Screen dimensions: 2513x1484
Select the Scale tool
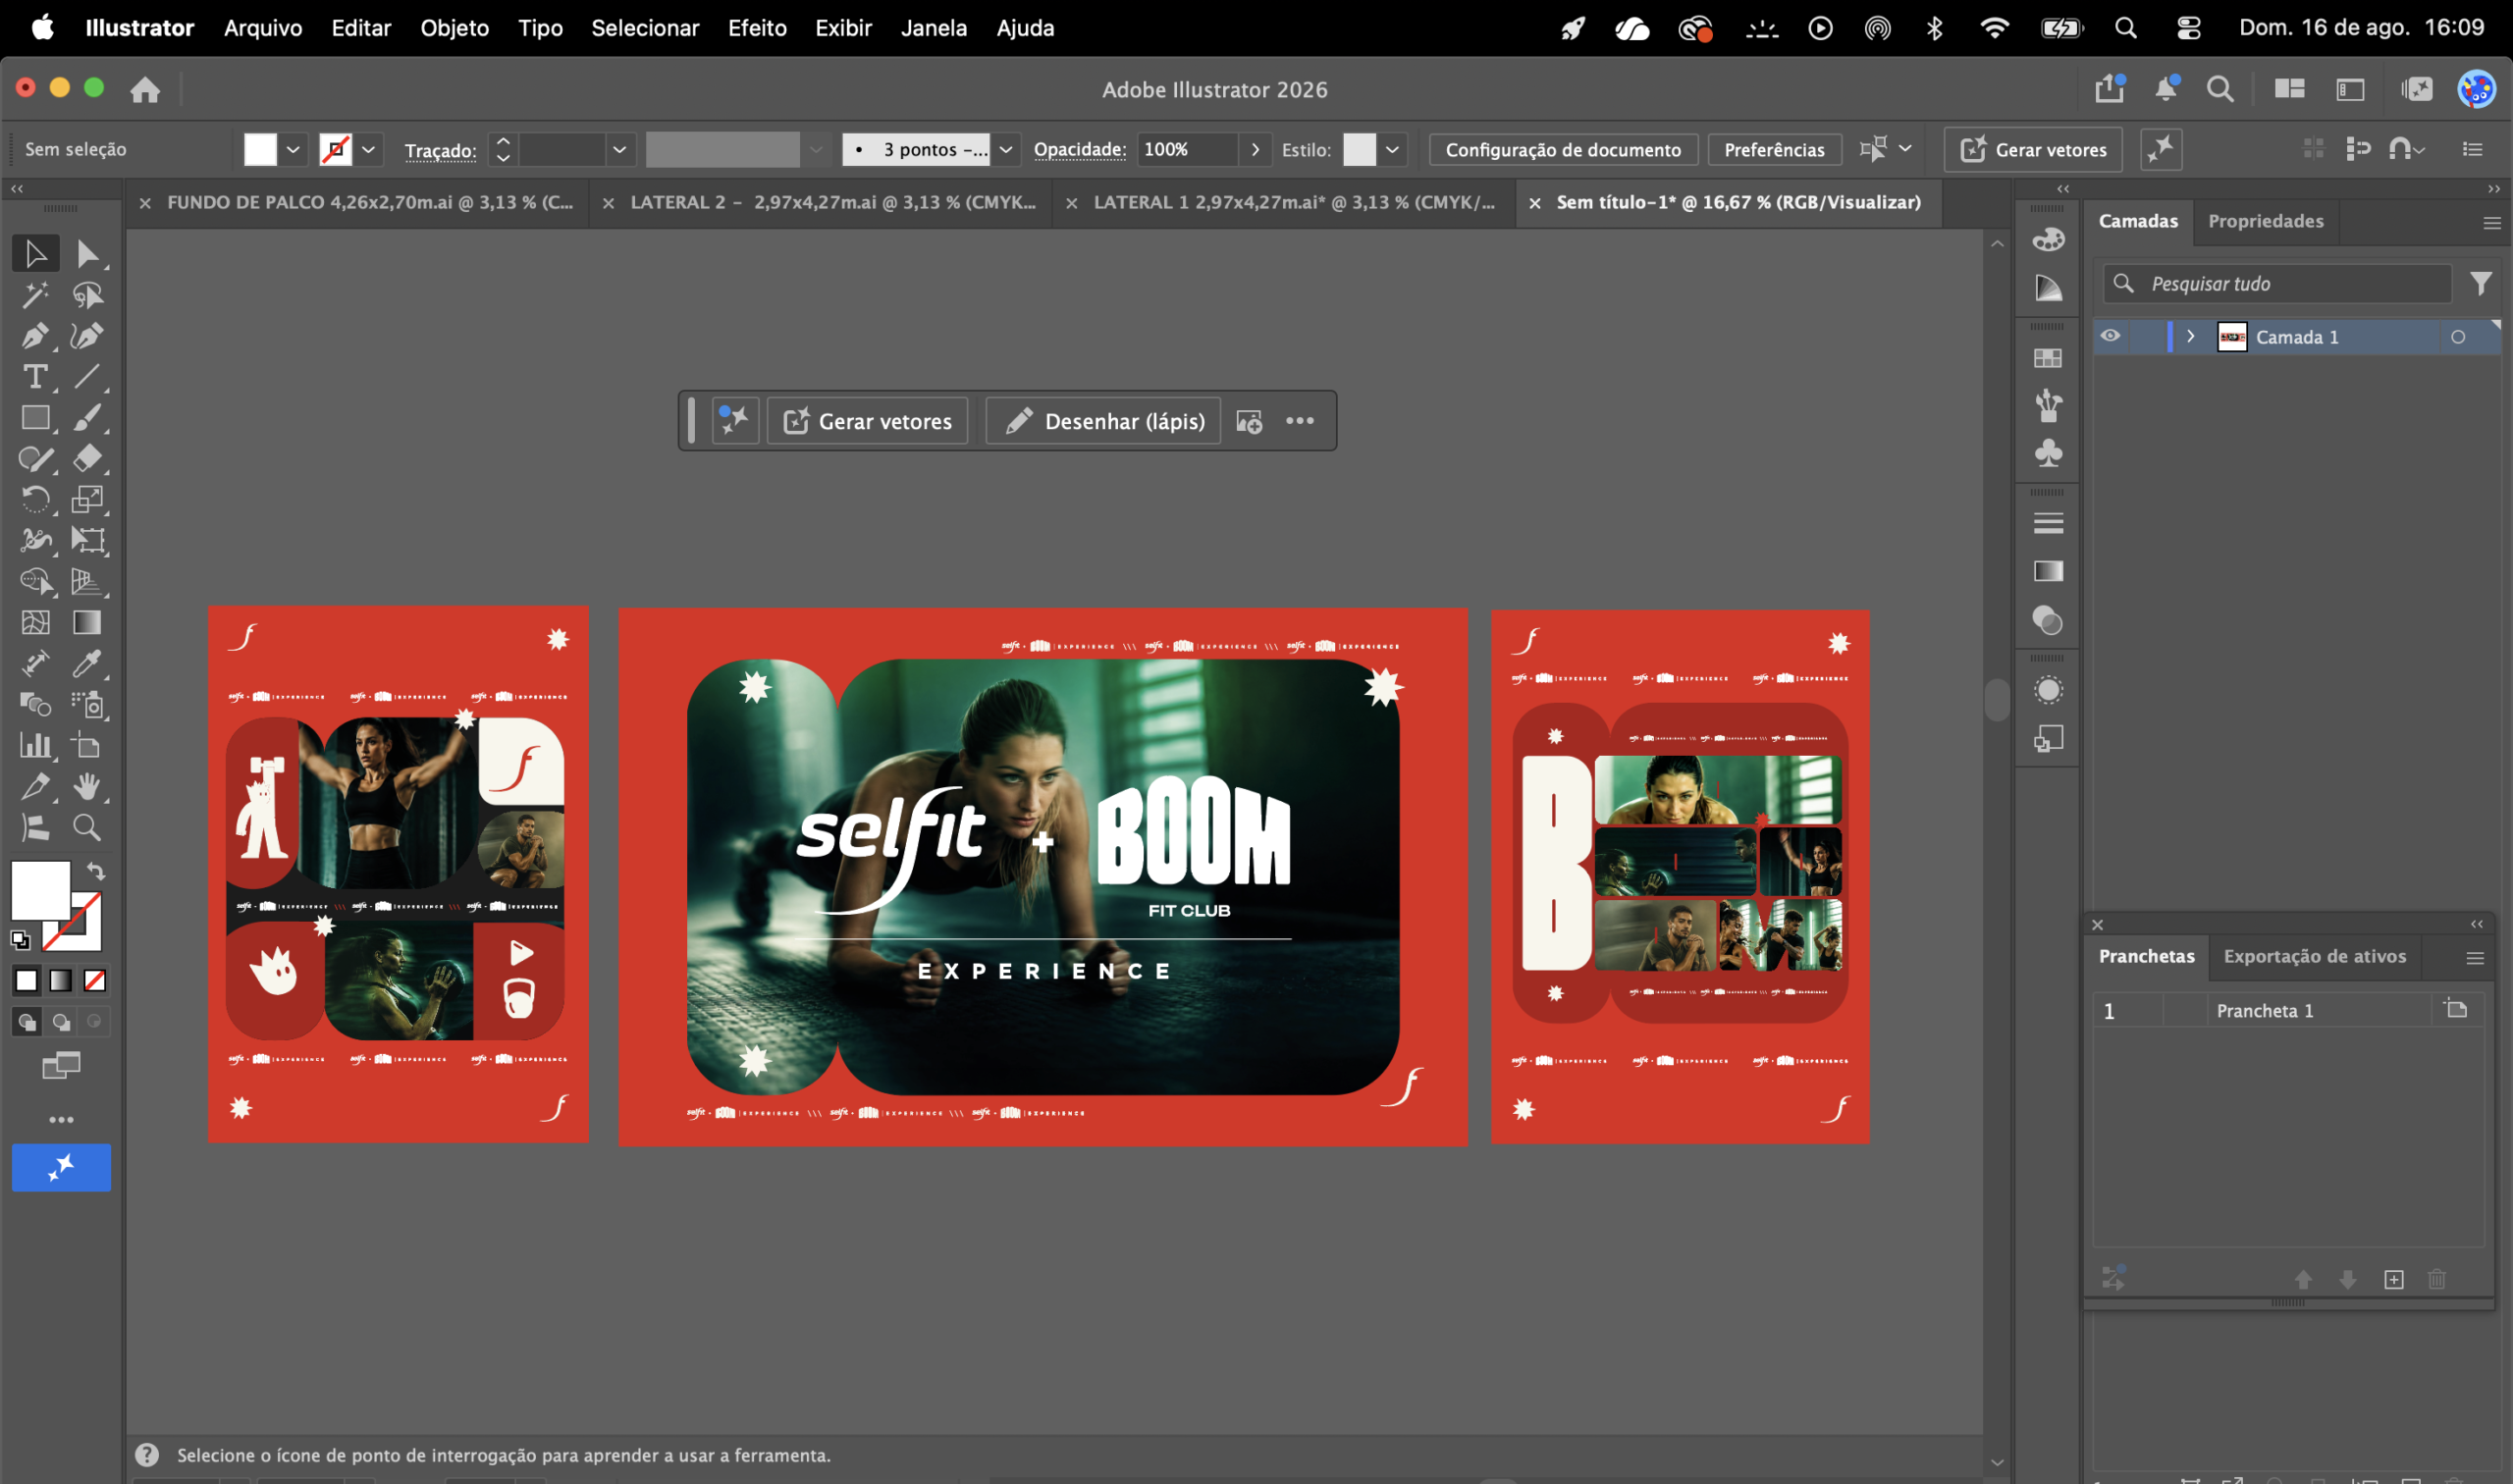point(87,499)
